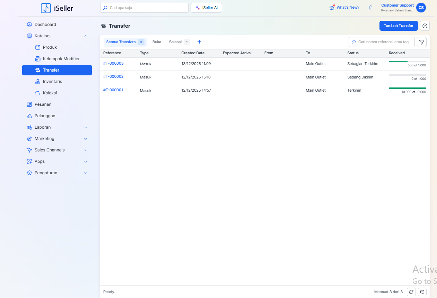Viewport: 437px width, 298px height.
Task: Click the iSeller logo
Action: click(57, 8)
